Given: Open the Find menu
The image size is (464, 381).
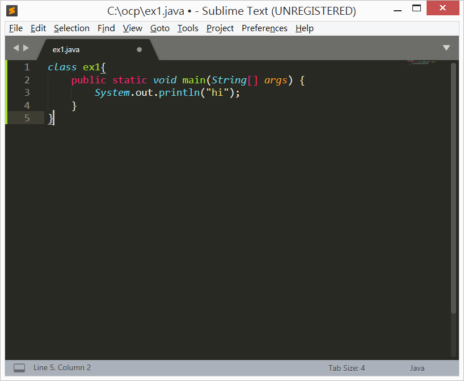Looking at the screenshot, I should click(106, 28).
